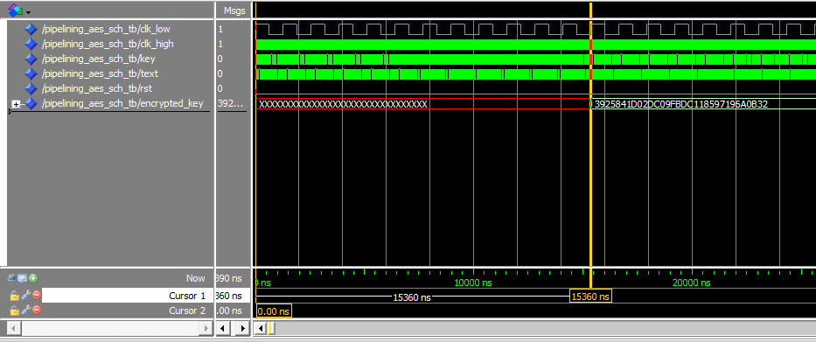Select the Cursor 1 name field
The width and height of the screenshot is (816, 342).
128,296
